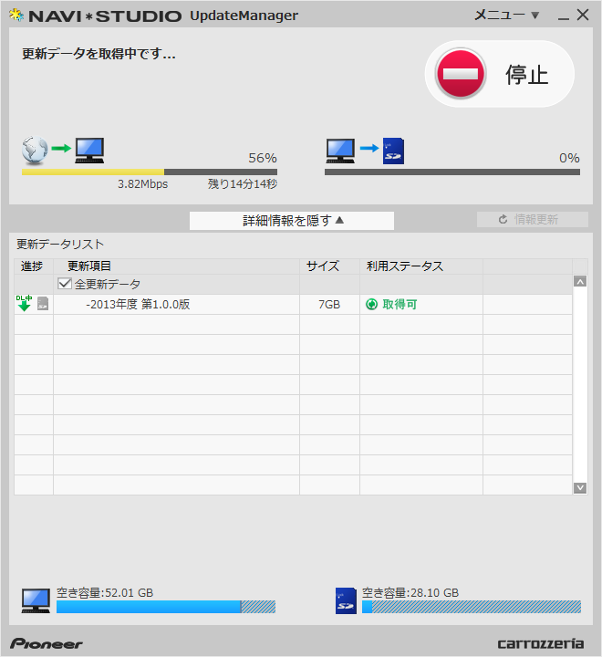Click the 7GB size cell
The height and width of the screenshot is (657, 602).
[x=329, y=304]
